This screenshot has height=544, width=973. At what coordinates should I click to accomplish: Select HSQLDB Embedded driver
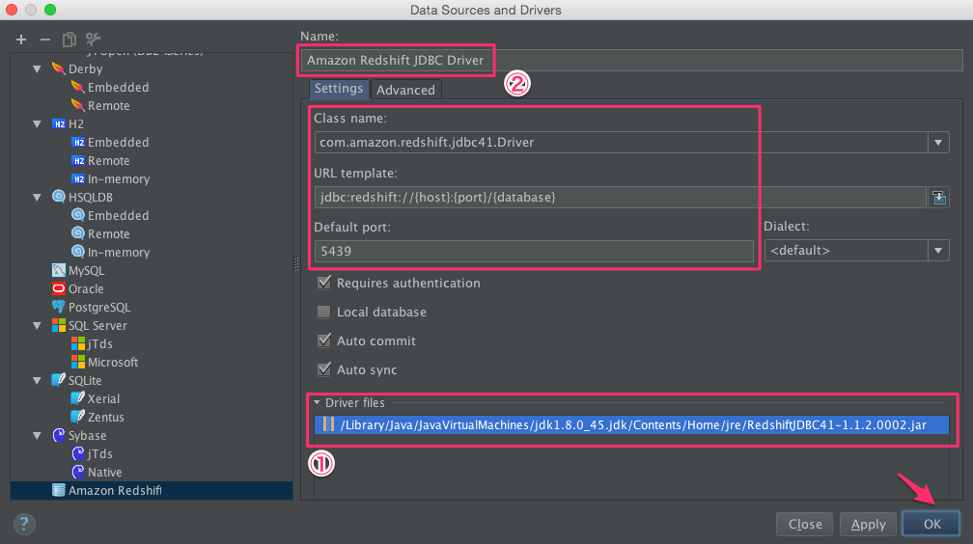[118, 215]
